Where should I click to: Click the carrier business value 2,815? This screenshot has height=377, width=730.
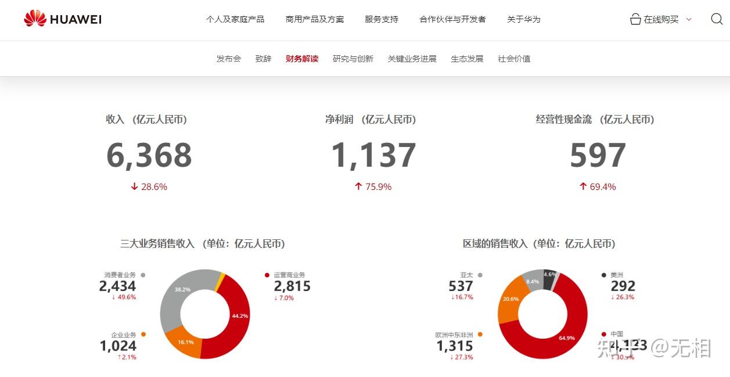click(x=292, y=286)
